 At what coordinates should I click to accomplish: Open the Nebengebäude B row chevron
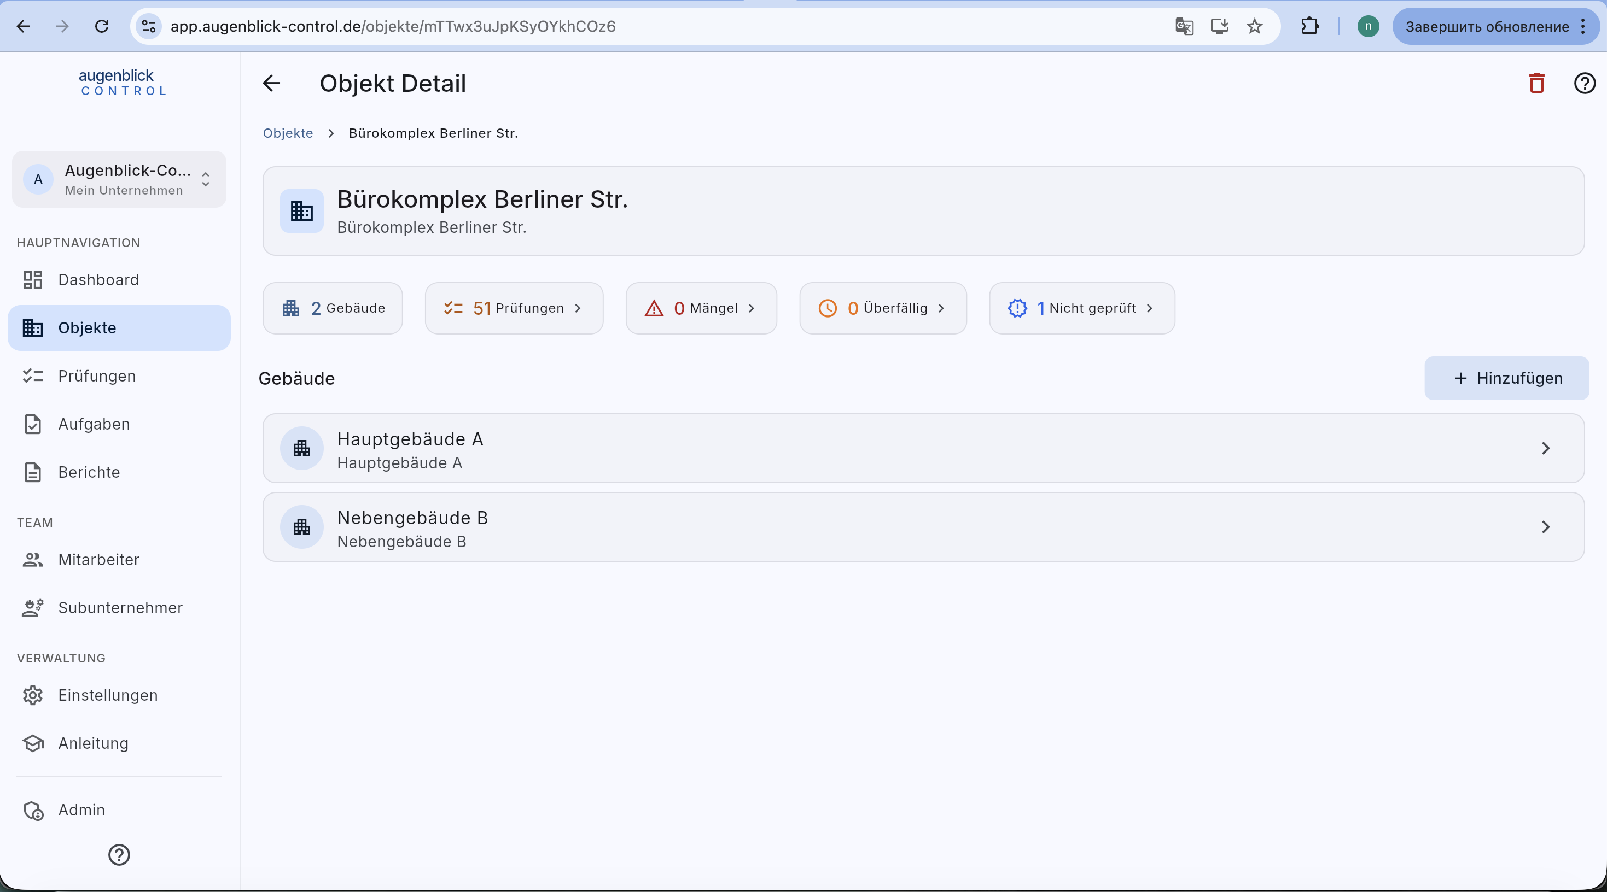coord(1545,527)
